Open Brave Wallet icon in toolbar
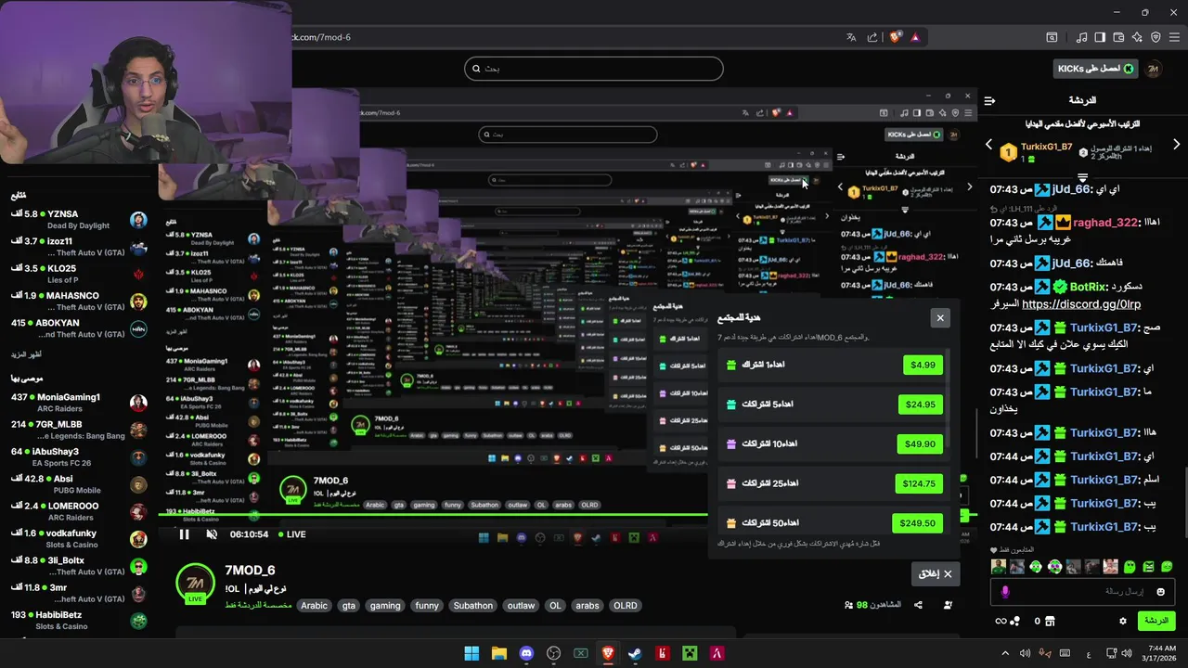 click(x=1118, y=37)
